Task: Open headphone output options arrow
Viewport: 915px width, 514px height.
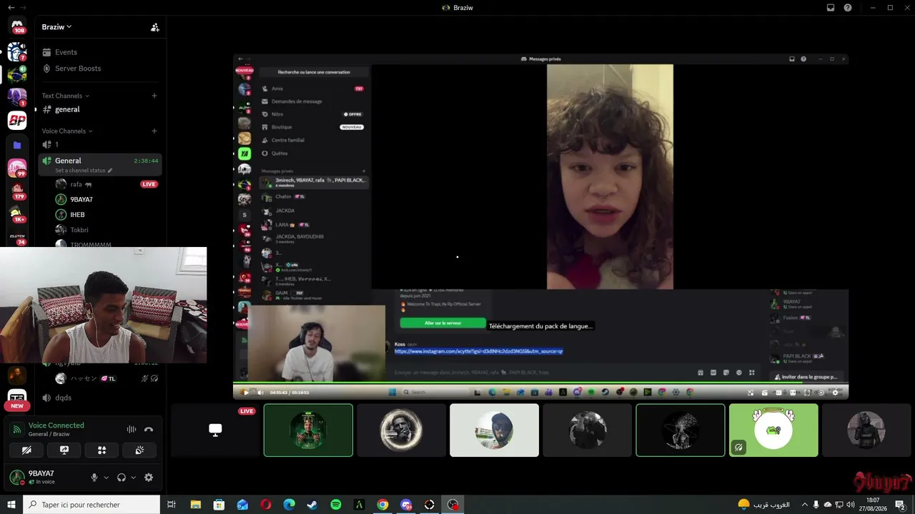Action: tap(134, 478)
